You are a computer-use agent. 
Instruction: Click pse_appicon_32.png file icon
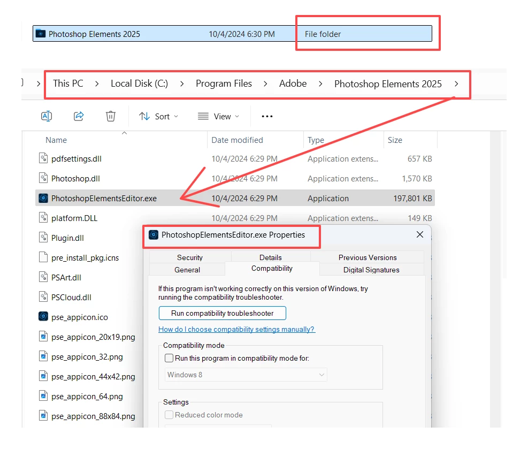click(x=43, y=356)
